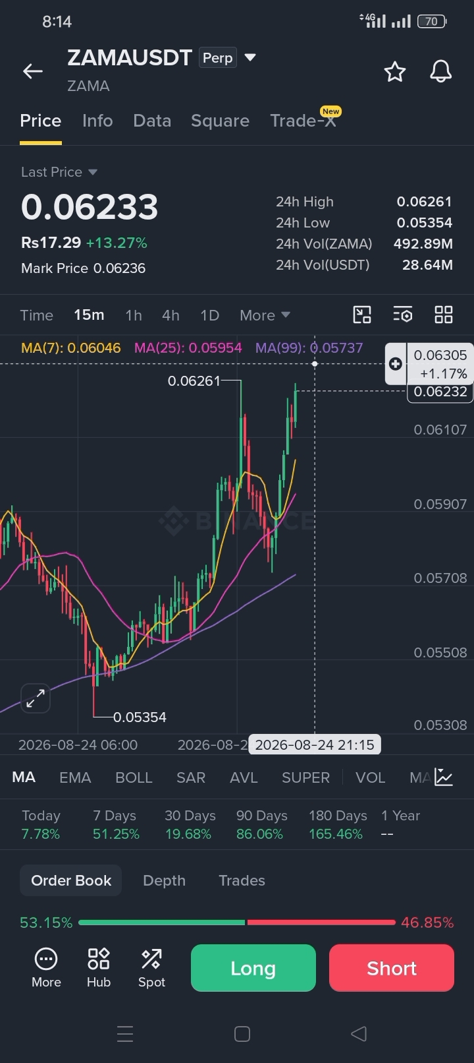Select the 4h interval
The width and height of the screenshot is (474, 1063).
[171, 315]
